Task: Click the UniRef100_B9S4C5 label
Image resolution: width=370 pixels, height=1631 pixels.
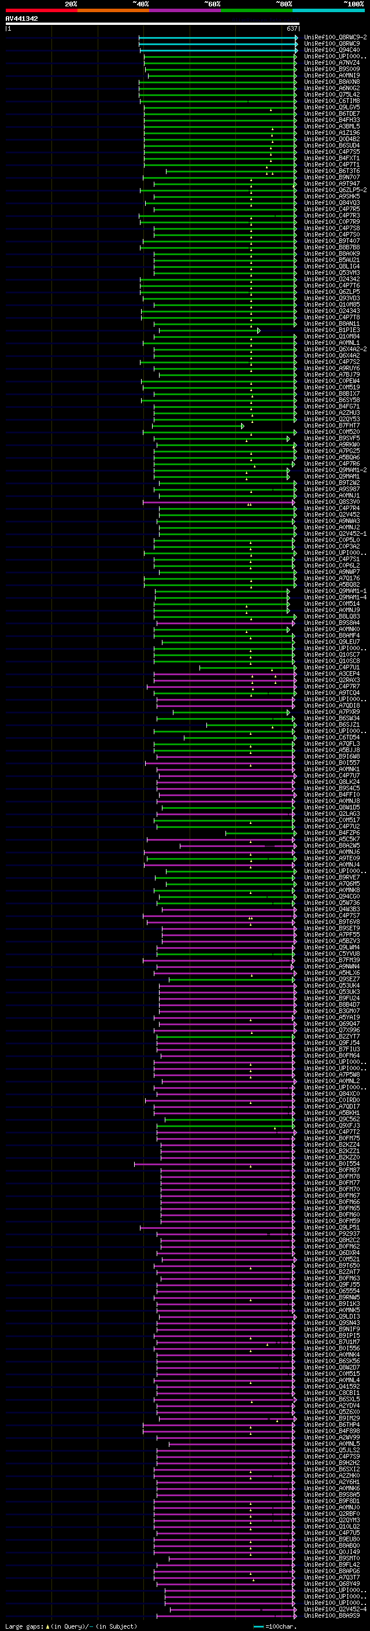Action: point(331,788)
